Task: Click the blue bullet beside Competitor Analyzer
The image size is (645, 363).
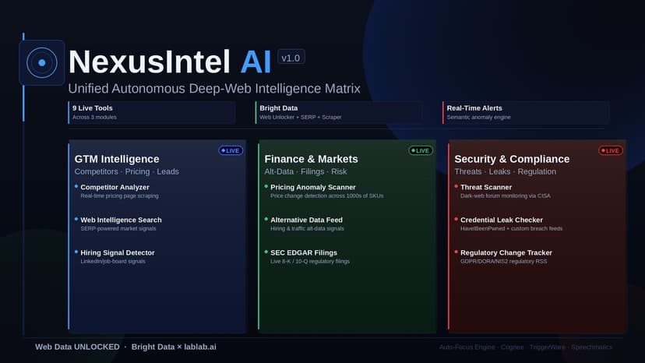Action: tap(76, 186)
